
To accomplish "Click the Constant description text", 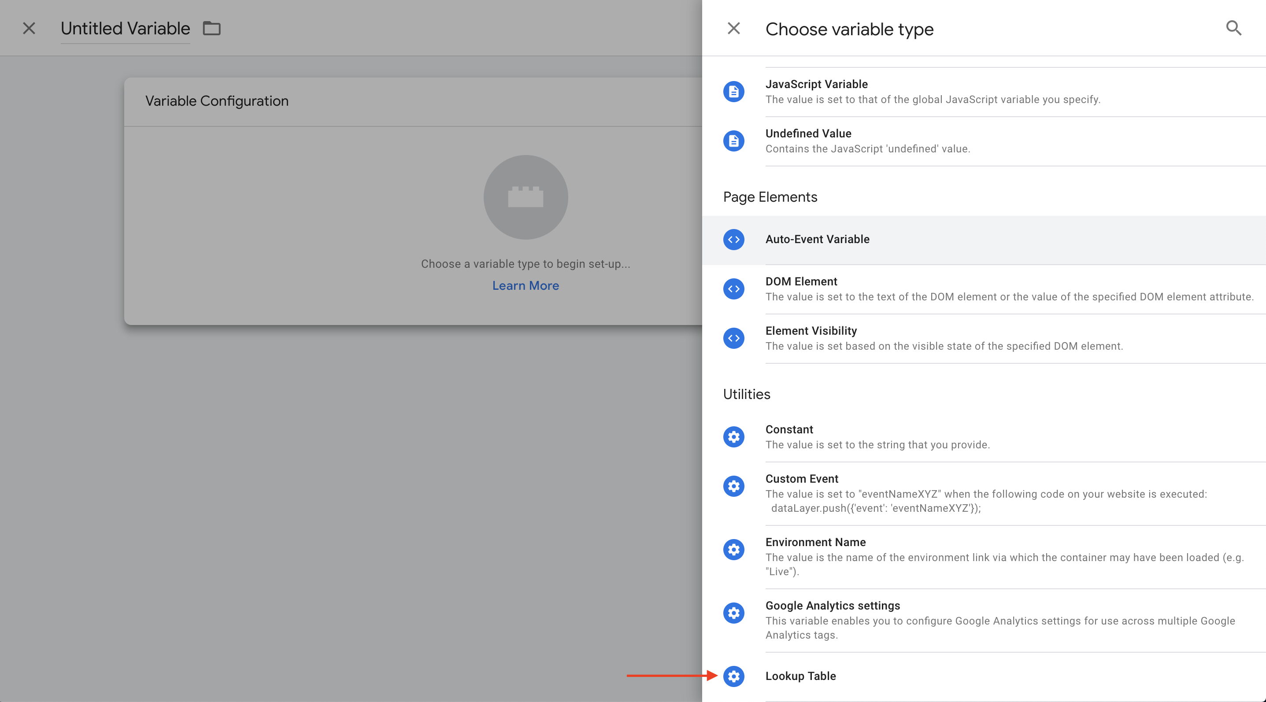I will [x=878, y=445].
